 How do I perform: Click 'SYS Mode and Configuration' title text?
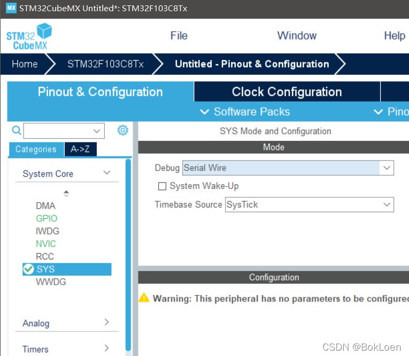tap(275, 131)
